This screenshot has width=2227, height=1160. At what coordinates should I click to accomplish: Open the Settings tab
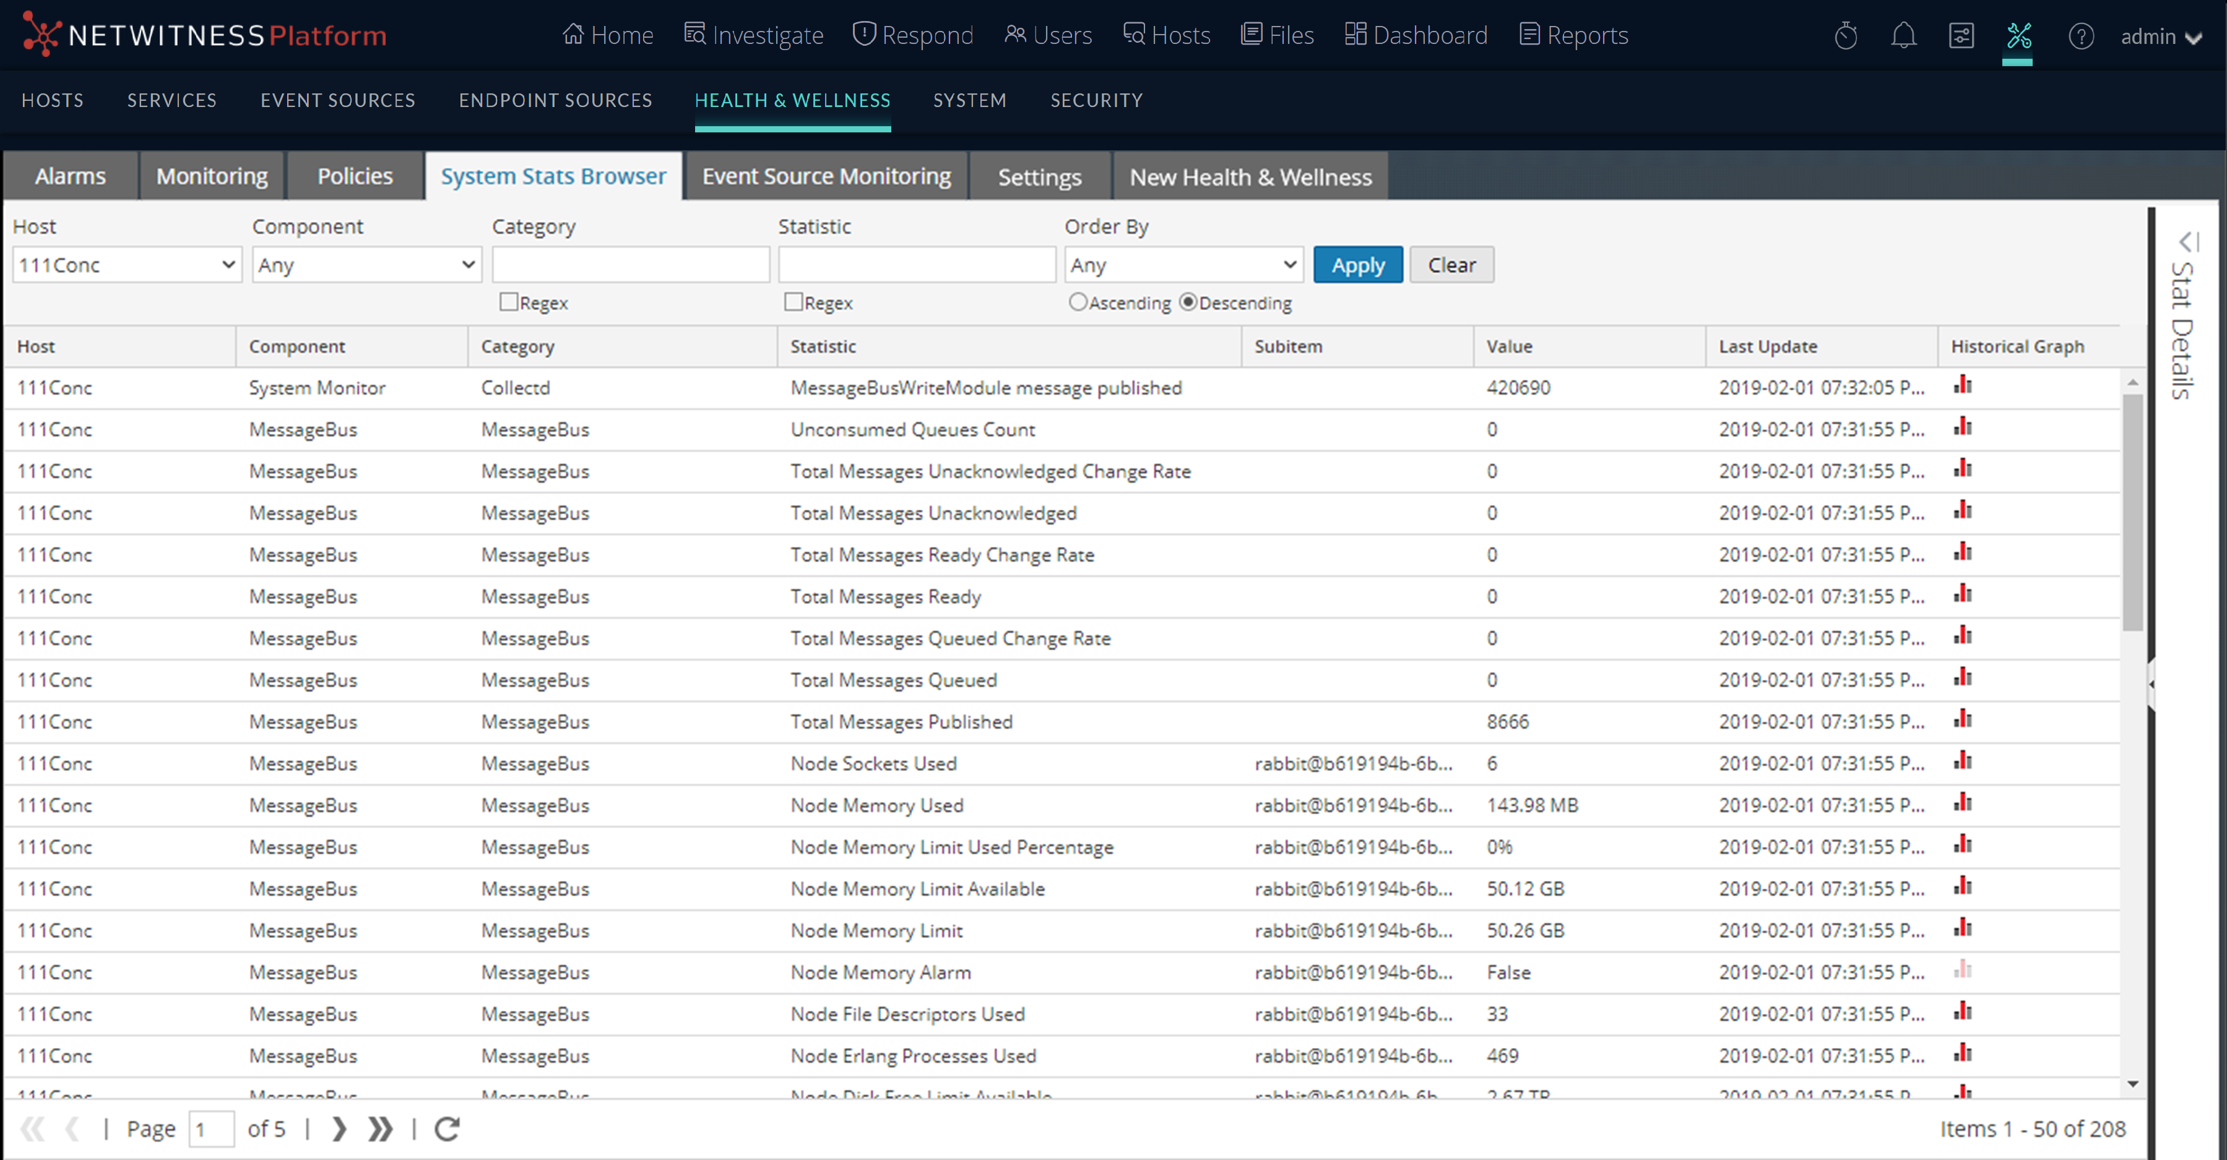click(1039, 176)
